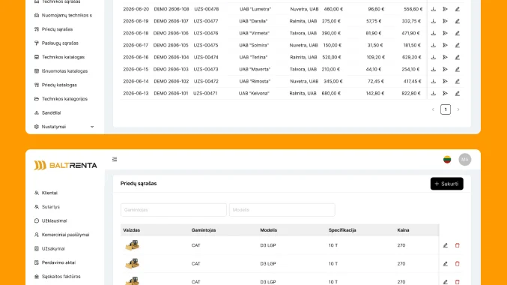Sort by Kaina column header
The image size is (507, 285).
pos(403,230)
